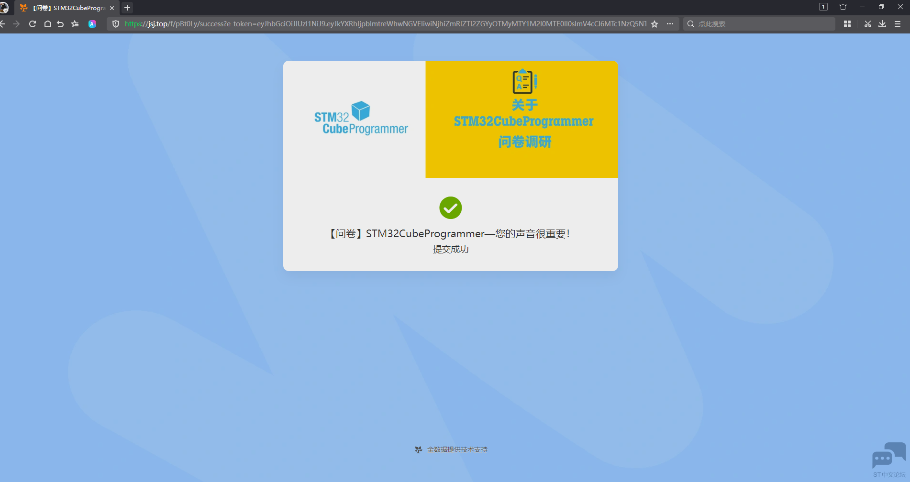910x482 pixels.
Task: Click the browser back arrow
Action: [2, 24]
